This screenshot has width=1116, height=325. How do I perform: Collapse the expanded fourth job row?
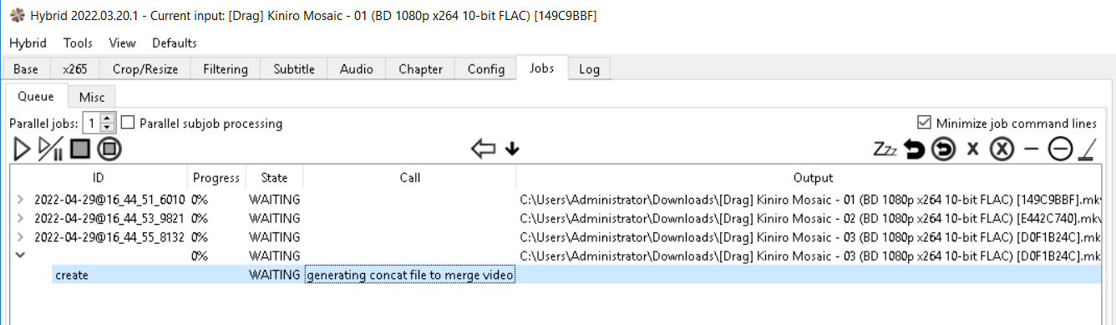pos(20,255)
